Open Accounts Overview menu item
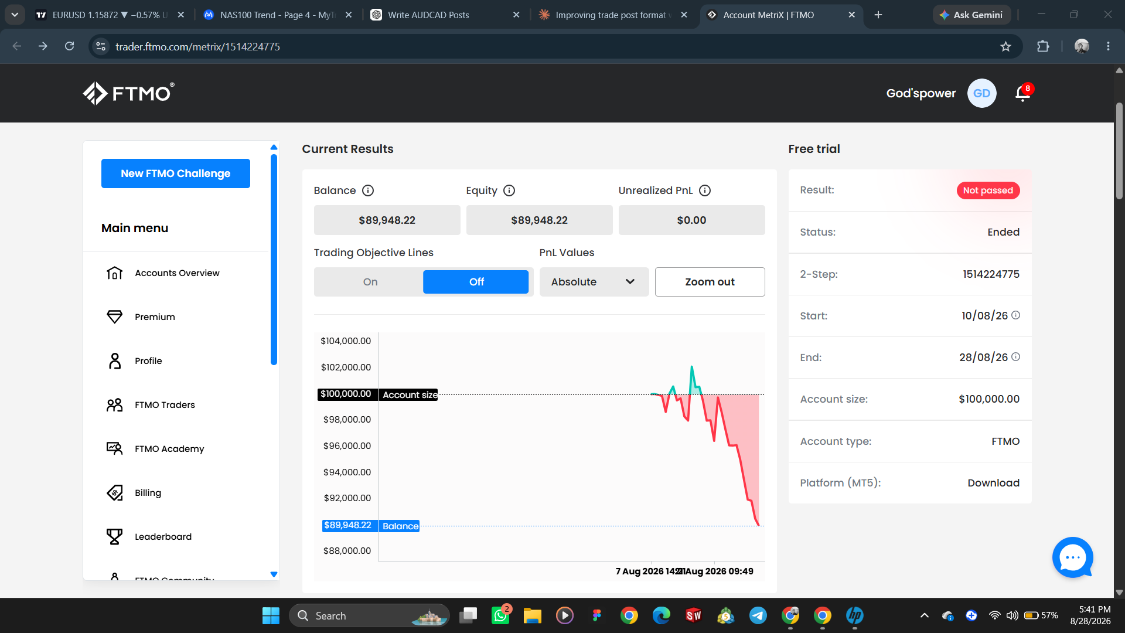Screen dimensions: 1125x633 177,273
